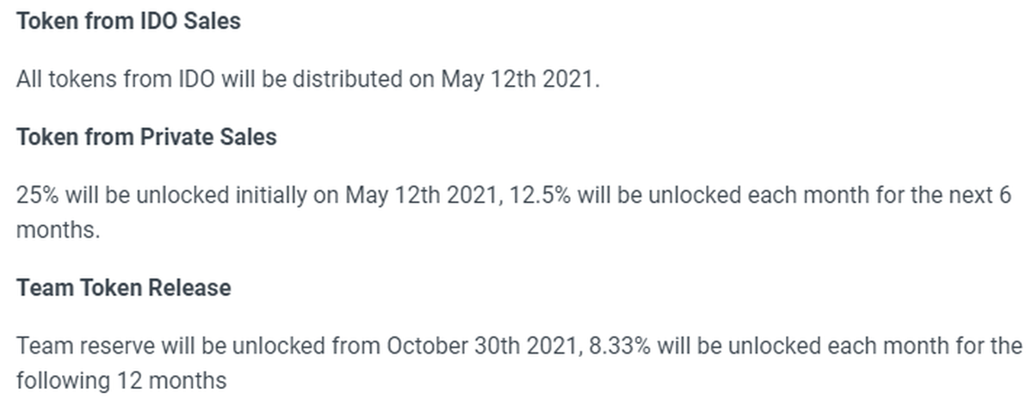This screenshot has width=1033, height=406.
Task: Click the sentence starting "All tokens from IDO"
Action: tap(306, 79)
